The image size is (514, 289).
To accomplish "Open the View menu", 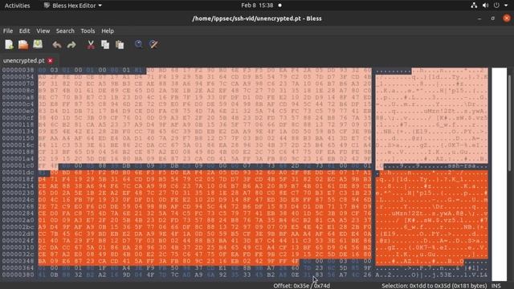I will coord(43,31).
